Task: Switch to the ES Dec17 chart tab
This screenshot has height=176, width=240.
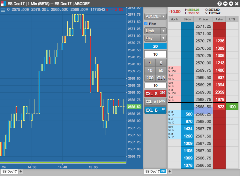Action: pyautogui.click(x=10, y=171)
